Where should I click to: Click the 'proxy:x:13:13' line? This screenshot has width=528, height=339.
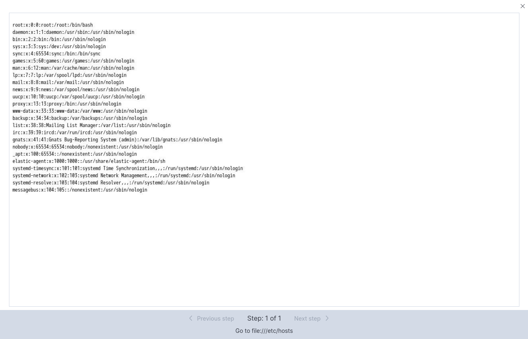67,104
